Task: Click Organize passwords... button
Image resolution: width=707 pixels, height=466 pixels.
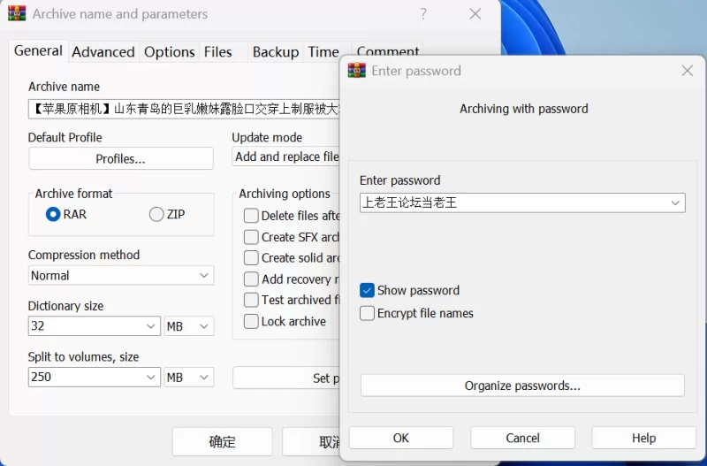Action: (522, 386)
